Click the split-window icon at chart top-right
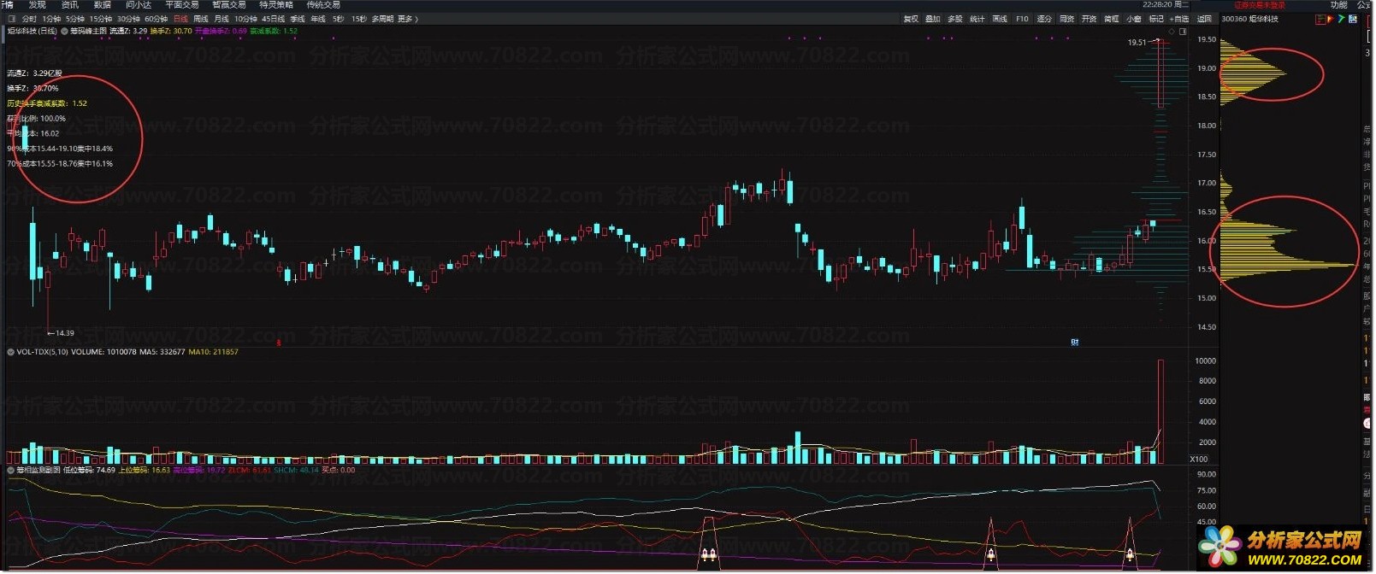 pos(1183,32)
